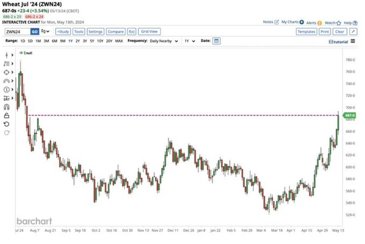
Task: Click the expand chart fullscreen icon
Action: tap(353, 32)
